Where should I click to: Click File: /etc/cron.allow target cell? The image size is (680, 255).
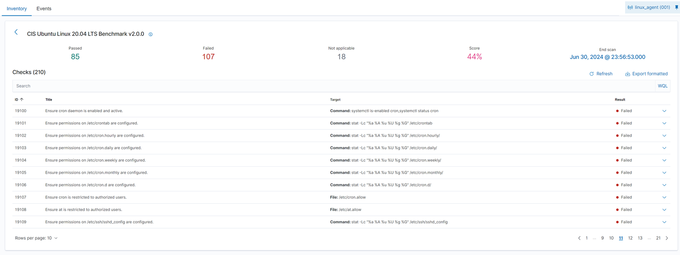348,198
